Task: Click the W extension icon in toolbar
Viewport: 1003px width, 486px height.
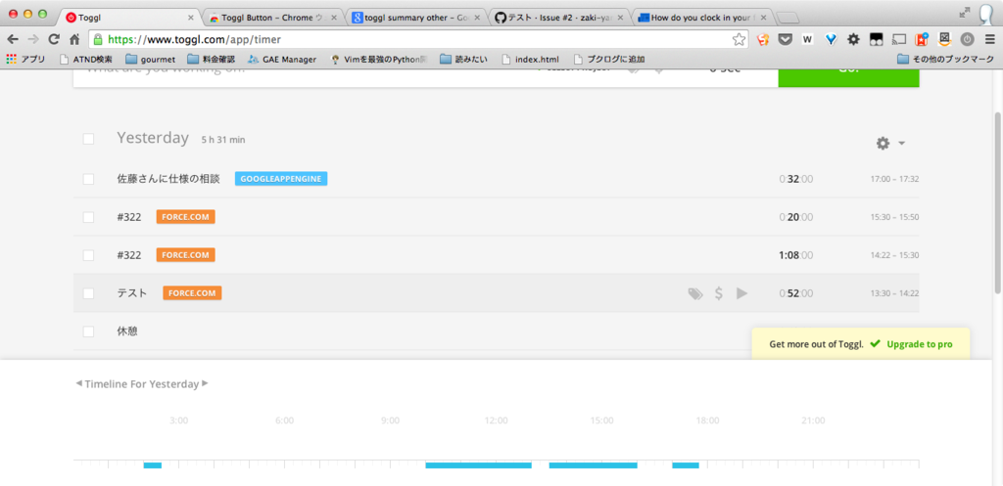Action: pyautogui.click(x=807, y=39)
